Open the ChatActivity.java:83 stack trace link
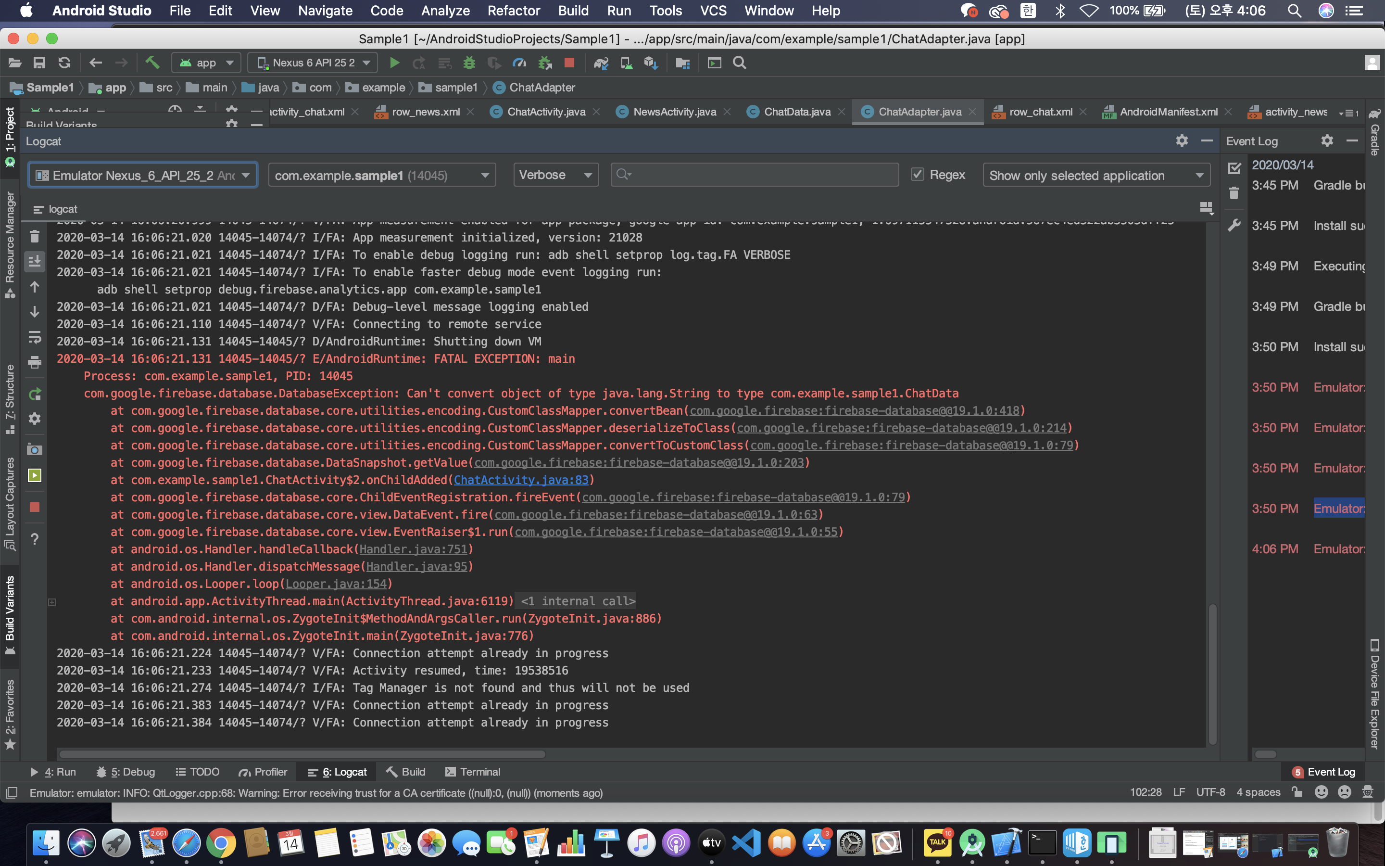 pyautogui.click(x=521, y=480)
